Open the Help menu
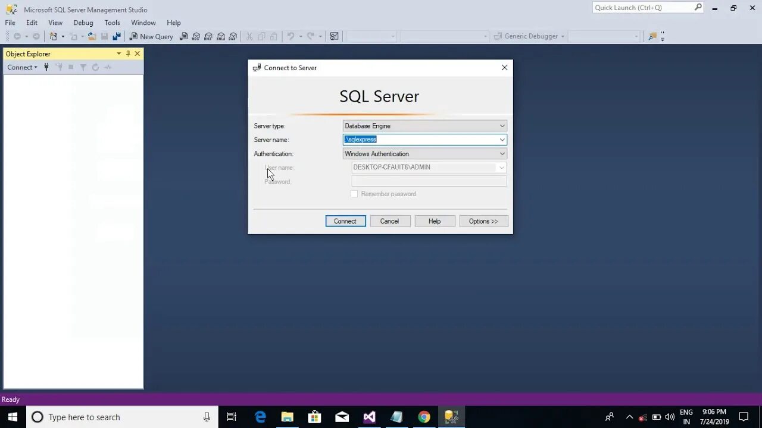 [x=174, y=23]
